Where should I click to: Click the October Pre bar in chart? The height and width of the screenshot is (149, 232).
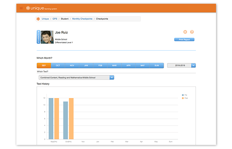point(66,120)
